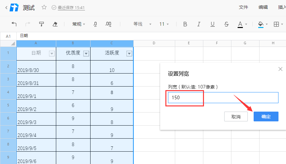Image resolution: width=286 pixels, height=164 pixels.
Task: Open the 插入 menu
Action: (282, 7)
